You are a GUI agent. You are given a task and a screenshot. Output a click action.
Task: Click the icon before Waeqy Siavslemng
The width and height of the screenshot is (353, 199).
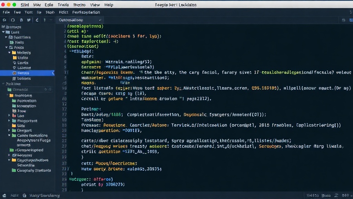[24, 196]
